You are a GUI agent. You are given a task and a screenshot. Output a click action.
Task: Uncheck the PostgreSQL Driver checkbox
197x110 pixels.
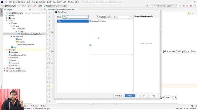[x=90, y=21]
